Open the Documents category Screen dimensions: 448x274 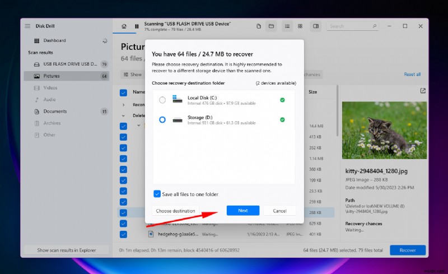[67, 112]
